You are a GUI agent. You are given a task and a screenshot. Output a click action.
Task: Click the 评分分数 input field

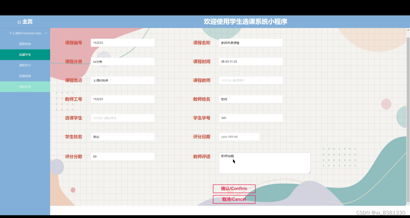coord(123,157)
